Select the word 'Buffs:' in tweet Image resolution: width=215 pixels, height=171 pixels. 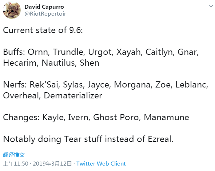pyautogui.click(x=14, y=52)
